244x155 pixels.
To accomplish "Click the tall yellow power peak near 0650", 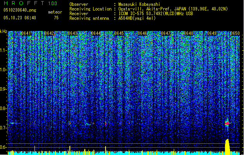I will click(227, 147).
